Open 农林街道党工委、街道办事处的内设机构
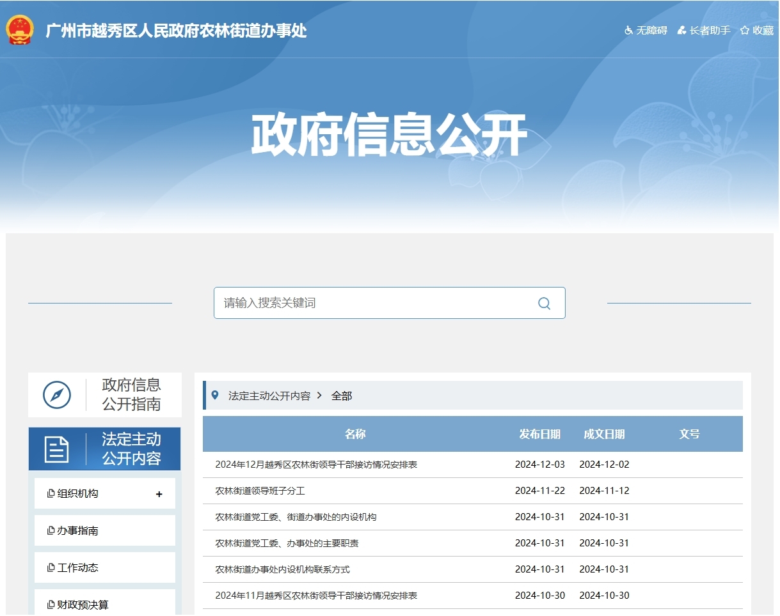Screen dimensions: 780x616 [296, 517]
